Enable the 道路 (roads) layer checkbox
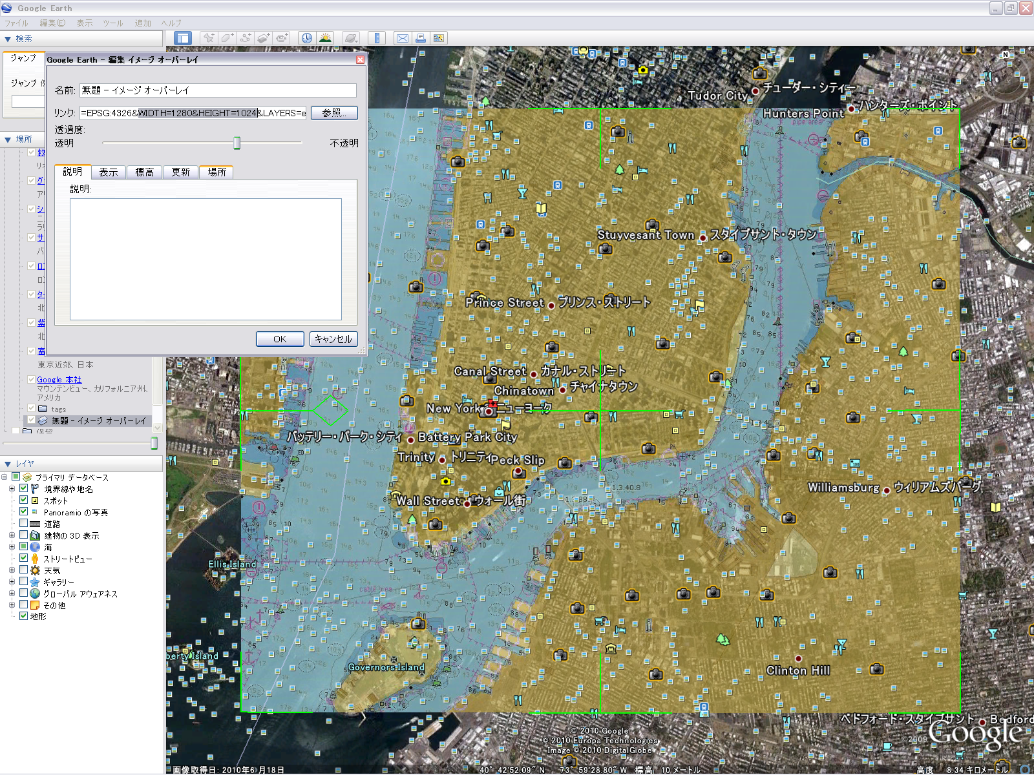The width and height of the screenshot is (1034, 775). [x=24, y=524]
